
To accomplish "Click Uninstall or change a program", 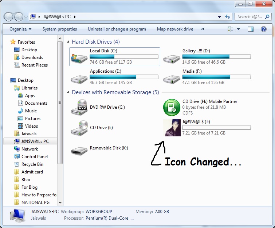I will [117, 29].
